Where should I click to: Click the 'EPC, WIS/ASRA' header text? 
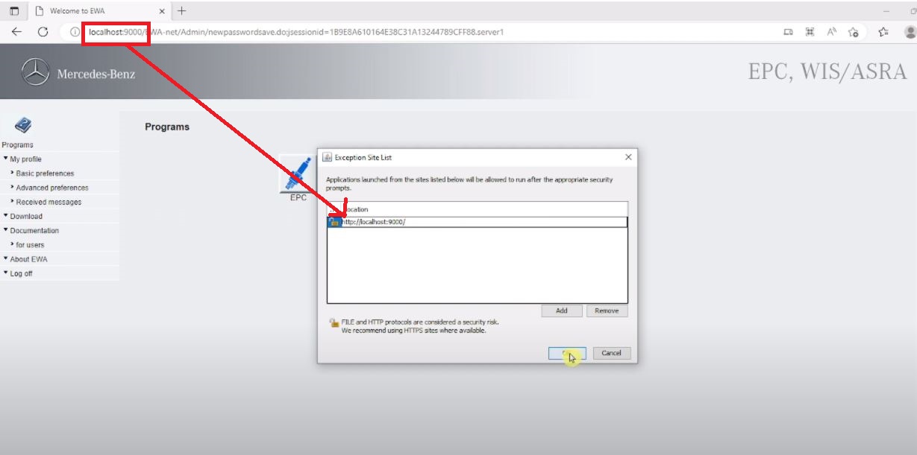pos(827,71)
